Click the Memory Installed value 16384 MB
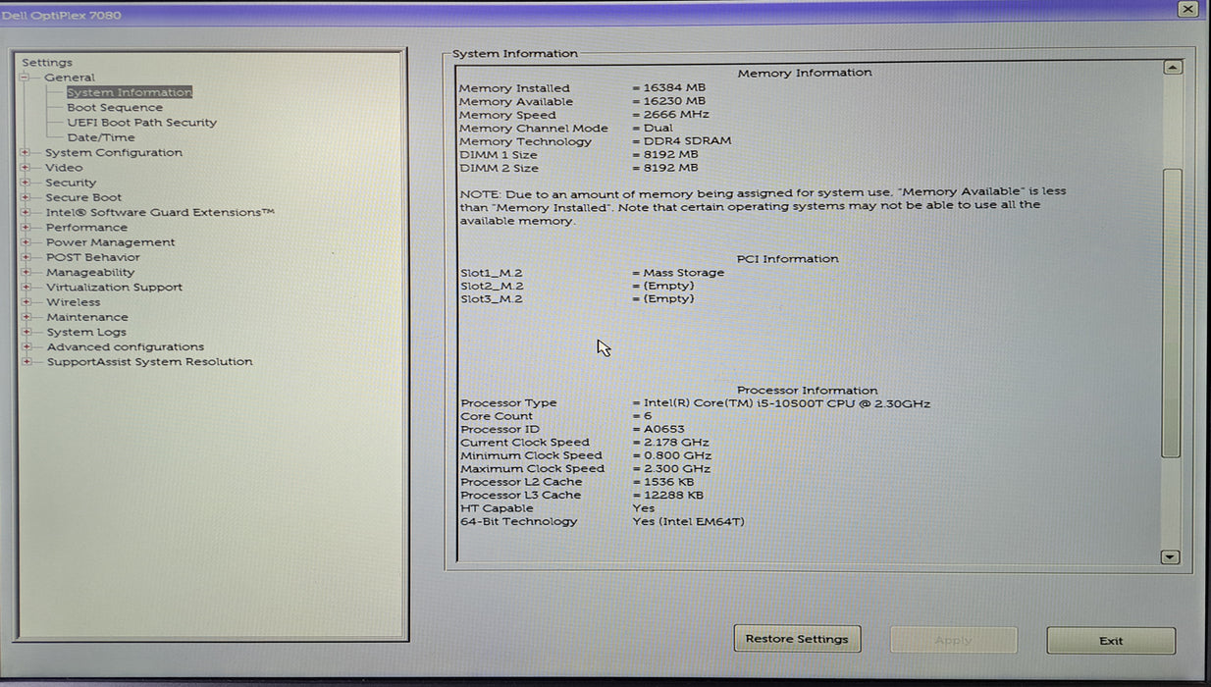Viewport: 1211px width, 687px height. (674, 88)
